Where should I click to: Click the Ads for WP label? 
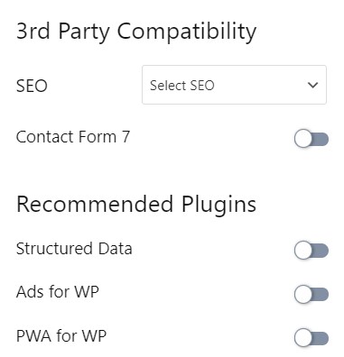(58, 291)
